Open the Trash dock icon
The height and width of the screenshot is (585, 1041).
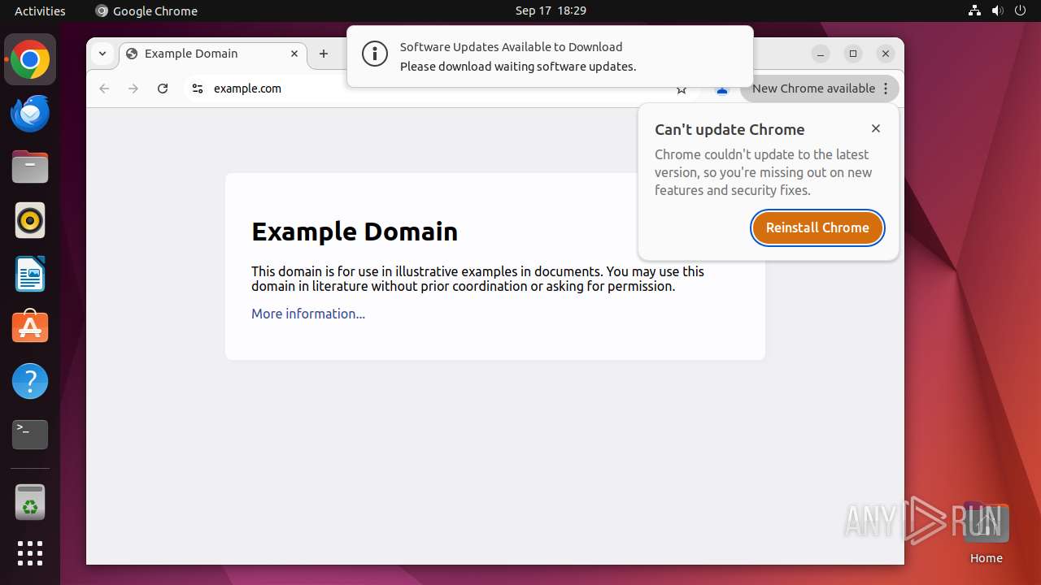pos(30,502)
